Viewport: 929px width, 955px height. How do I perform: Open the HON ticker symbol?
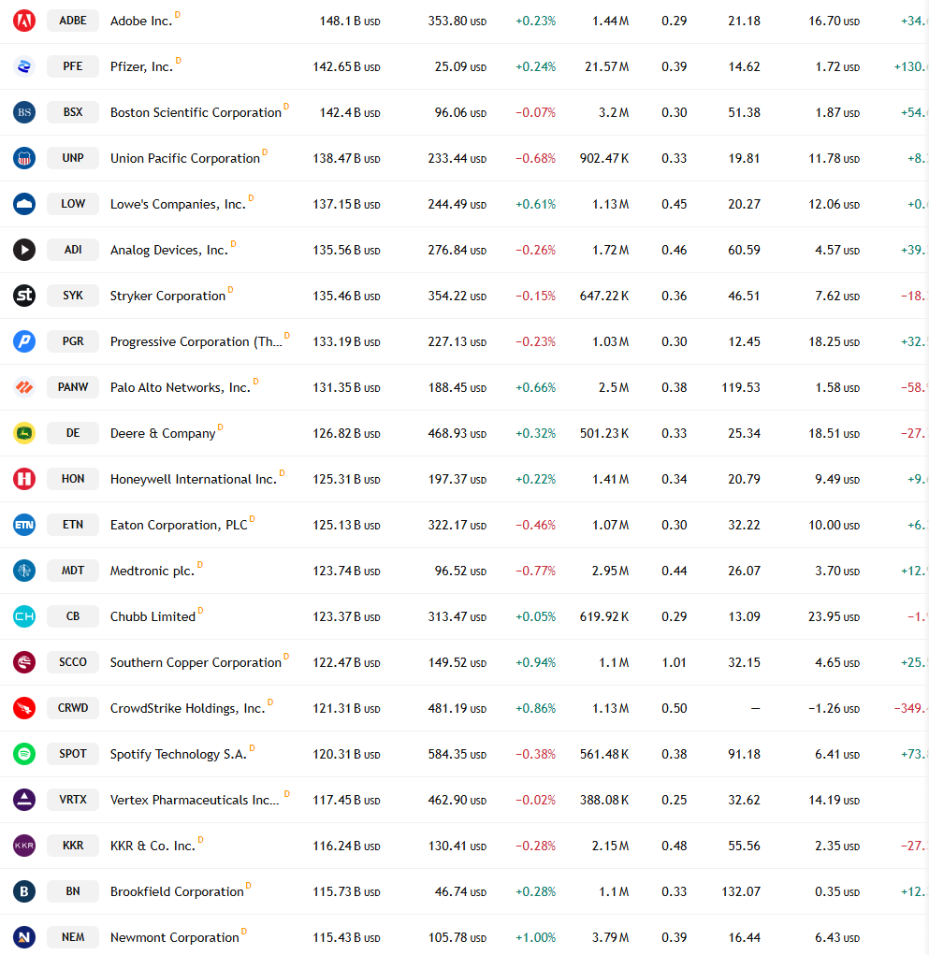click(73, 479)
